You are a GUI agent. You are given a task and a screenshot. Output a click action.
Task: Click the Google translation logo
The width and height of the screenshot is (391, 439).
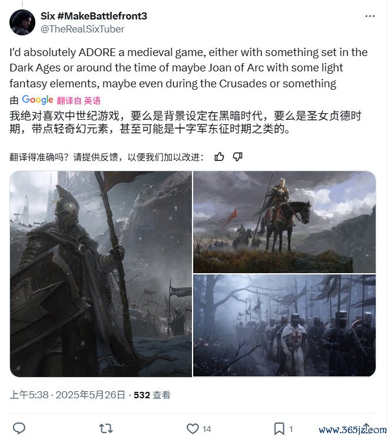coord(38,100)
